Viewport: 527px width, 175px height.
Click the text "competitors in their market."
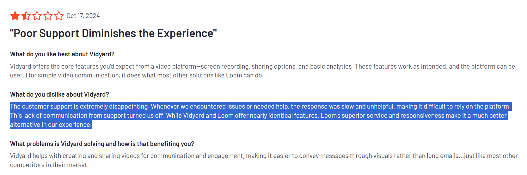pyautogui.click(x=49, y=165)
